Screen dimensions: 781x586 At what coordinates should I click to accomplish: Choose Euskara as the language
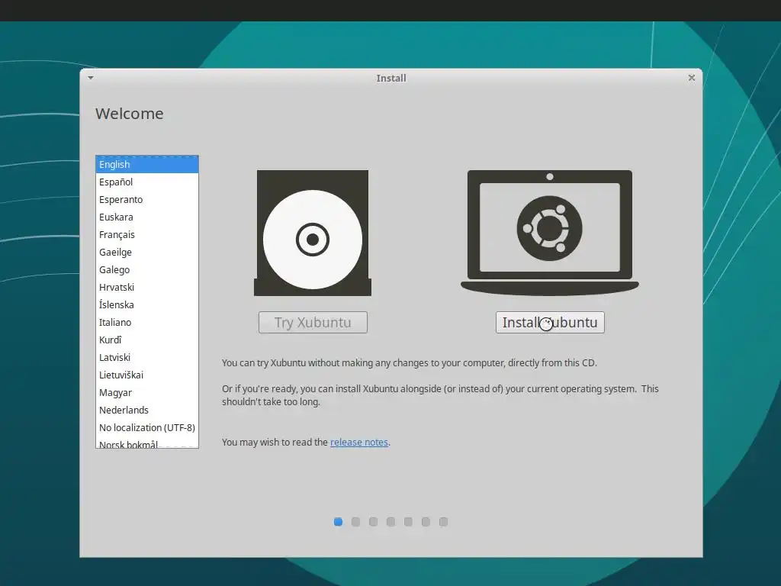(147, 217)
